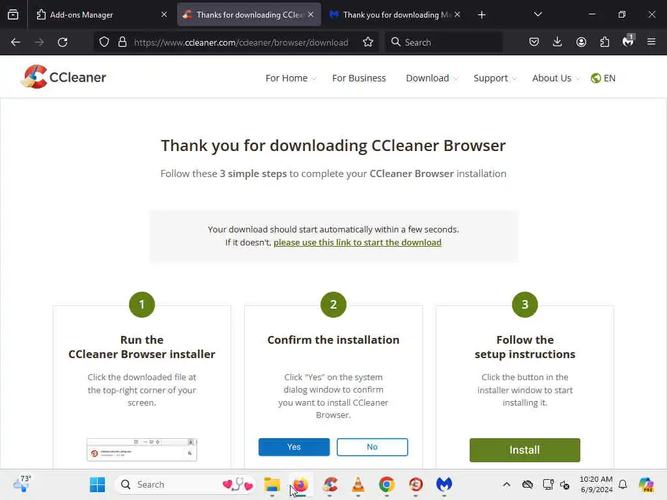The height and width of the screenshot is (500, 667).
Task: Close the Add-ons Manager tab
Action: point(164,15)
